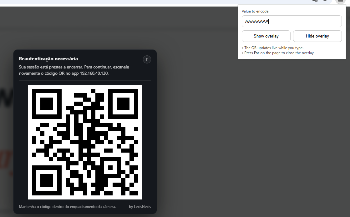Click the 'by LexisNexis' text

coord(140,207)
